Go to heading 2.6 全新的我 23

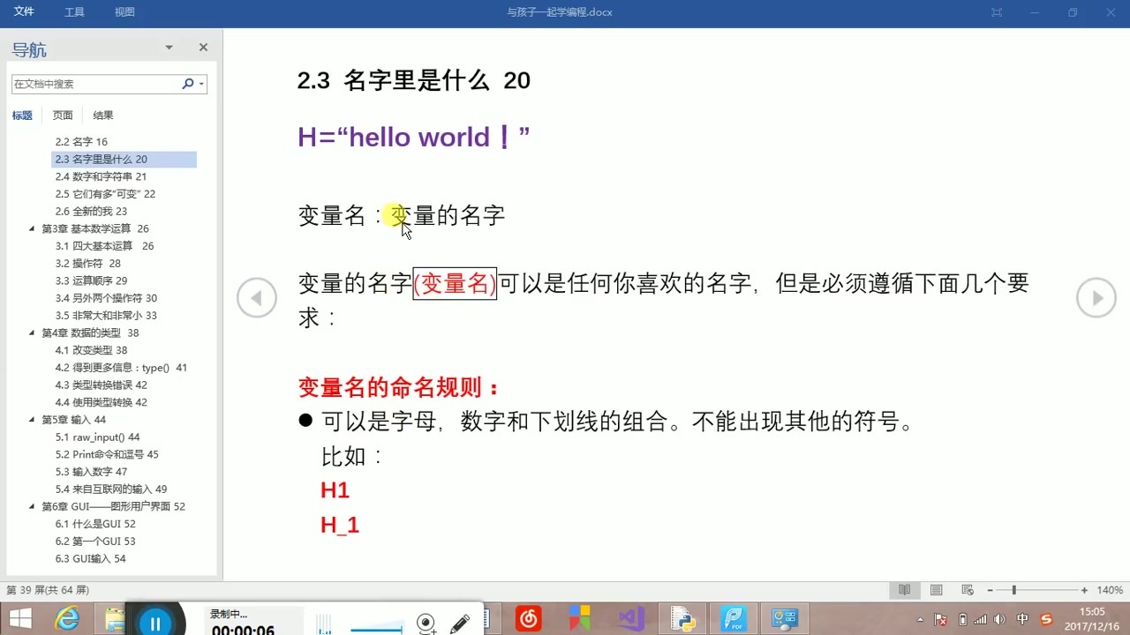coord(91,212)
